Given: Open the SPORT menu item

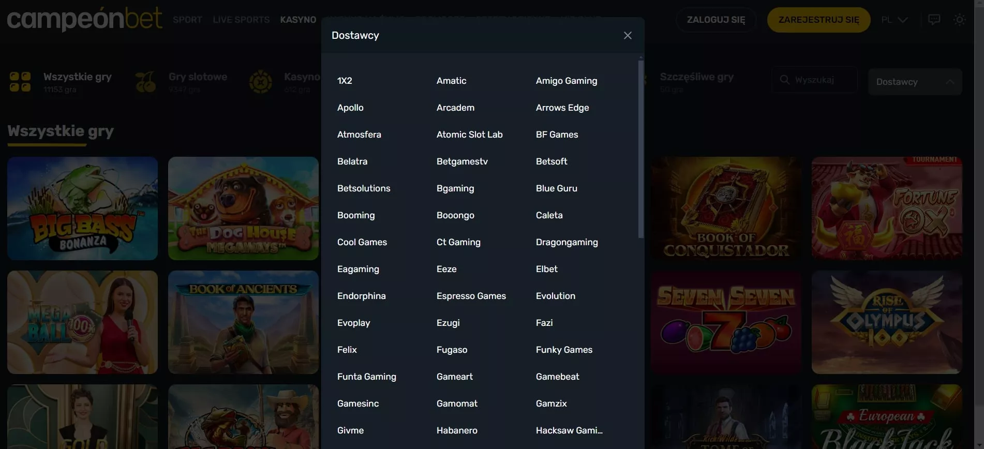Looking at the screenshot, I should 187,20.
